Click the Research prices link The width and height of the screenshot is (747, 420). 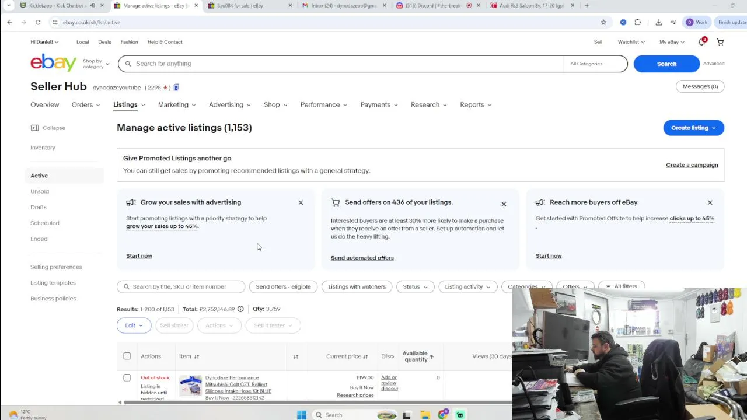[355, 395]
